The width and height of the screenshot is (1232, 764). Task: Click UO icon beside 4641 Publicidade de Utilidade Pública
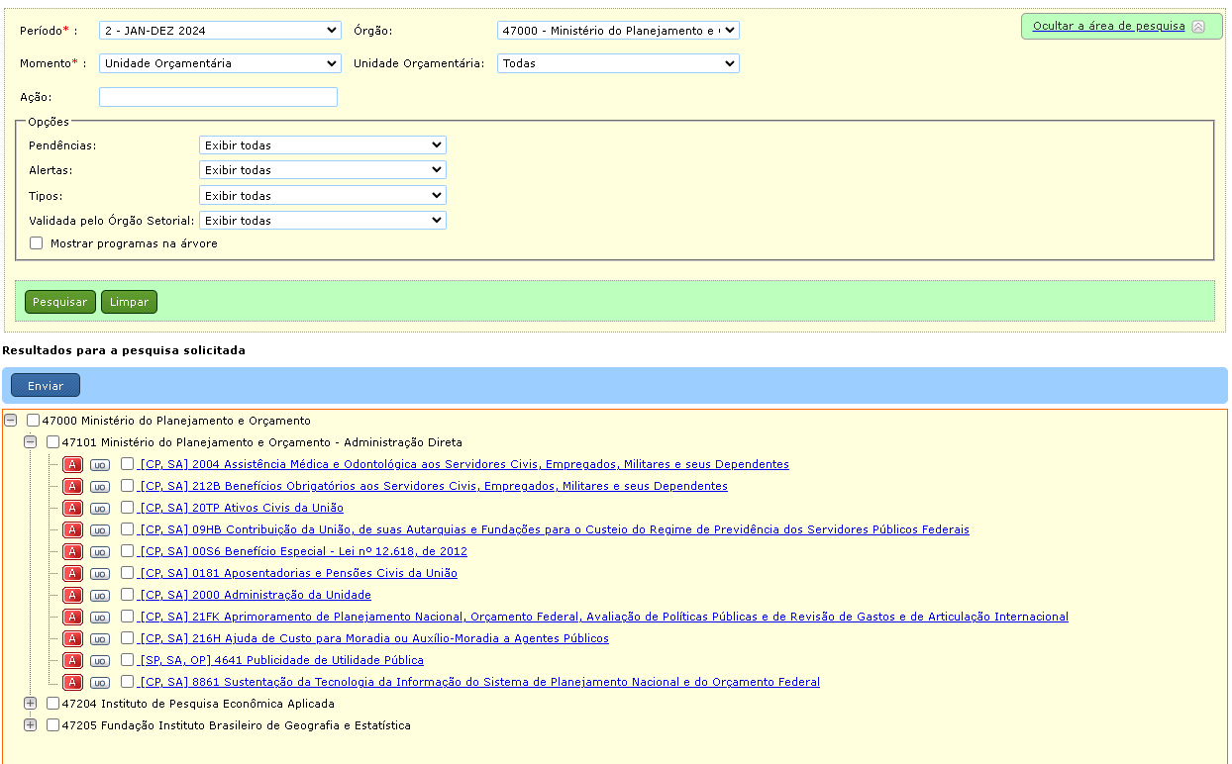100,660
